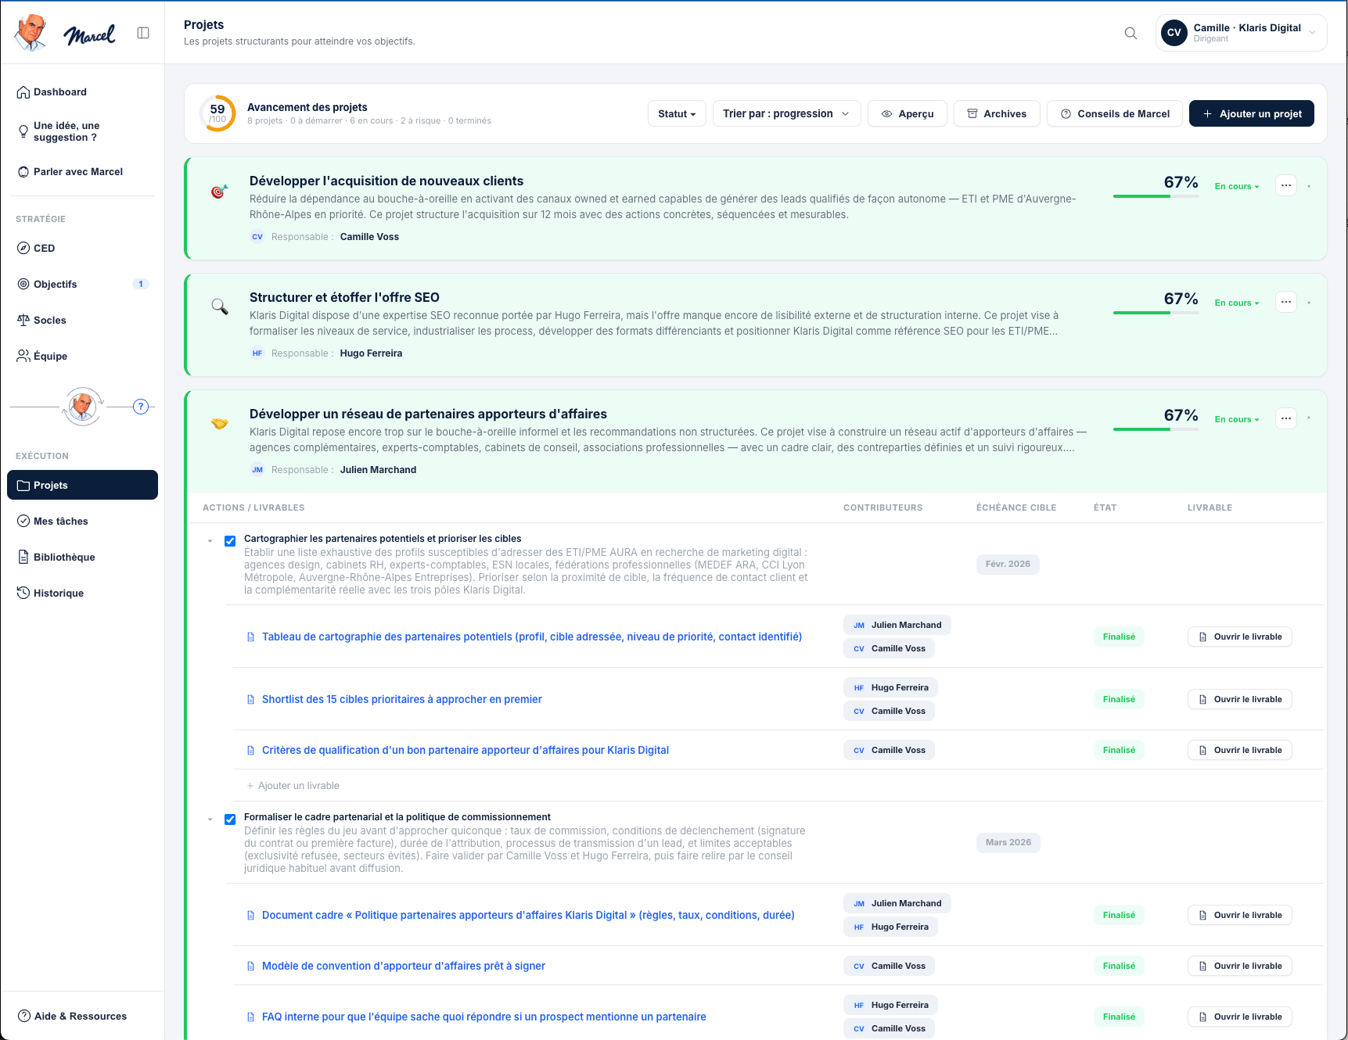Go to Dashboard in the sidebar
Image resolution: width=1348 pixels, height=1040 pixels.
(x=82, y=92)
